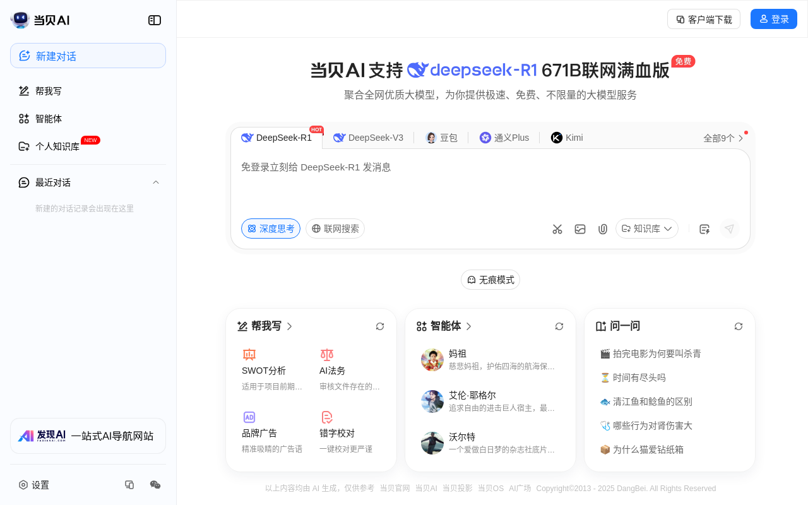Open the 知识库 dropdown
808x505 pixels.
(x=647, y=229)
